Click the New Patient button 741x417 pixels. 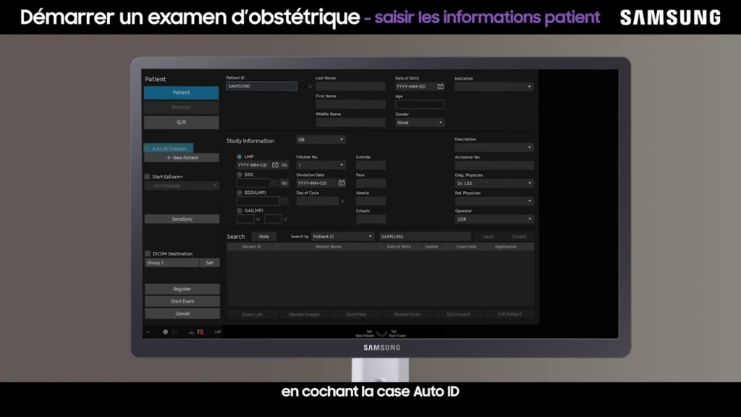coord(182,157)
